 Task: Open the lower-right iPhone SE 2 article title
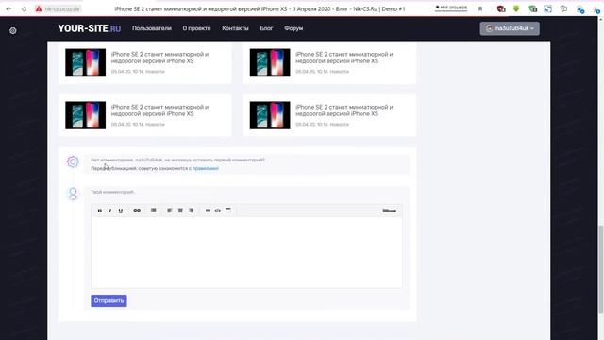pyautogui.click(x=344, y=110)
